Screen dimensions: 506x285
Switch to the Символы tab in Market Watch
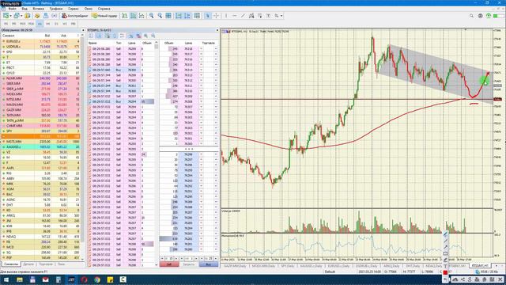click(x=11, y=264)
